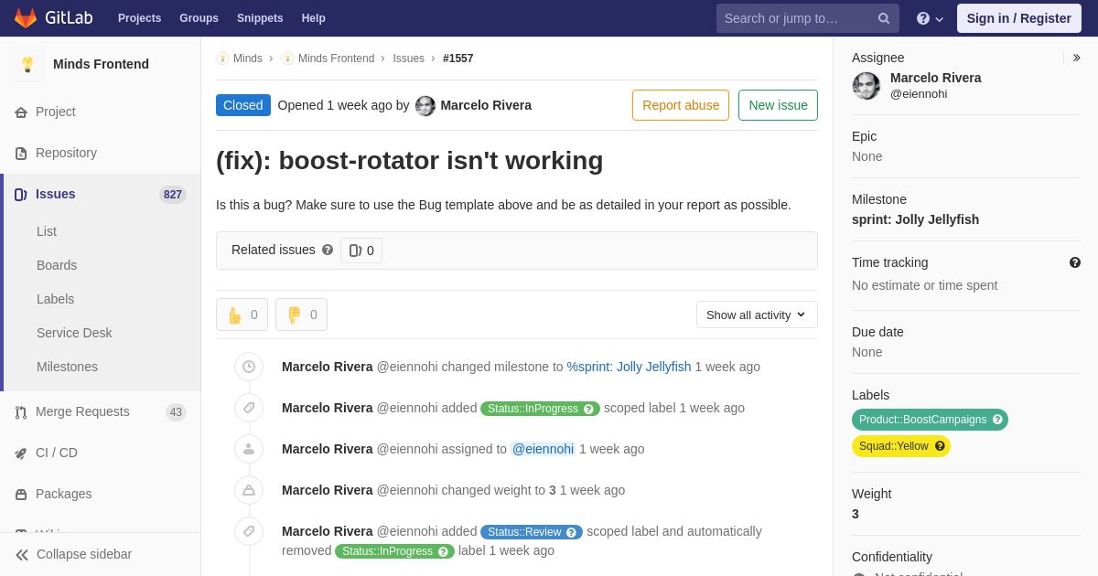This screenshot has width=1098, height=576.
Task: Click help icon on Status::Review label
Action: (x=572, y=532)
